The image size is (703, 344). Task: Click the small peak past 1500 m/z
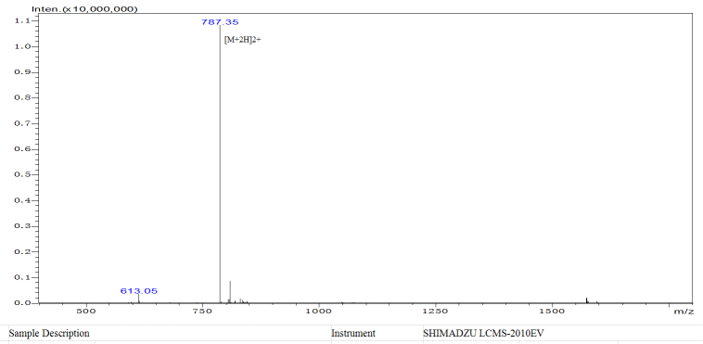pyautogui.click(x=586, y=300)
